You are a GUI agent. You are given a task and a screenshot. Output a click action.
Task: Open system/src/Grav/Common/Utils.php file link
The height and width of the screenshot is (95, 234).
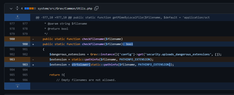click(x=65, y=9)
